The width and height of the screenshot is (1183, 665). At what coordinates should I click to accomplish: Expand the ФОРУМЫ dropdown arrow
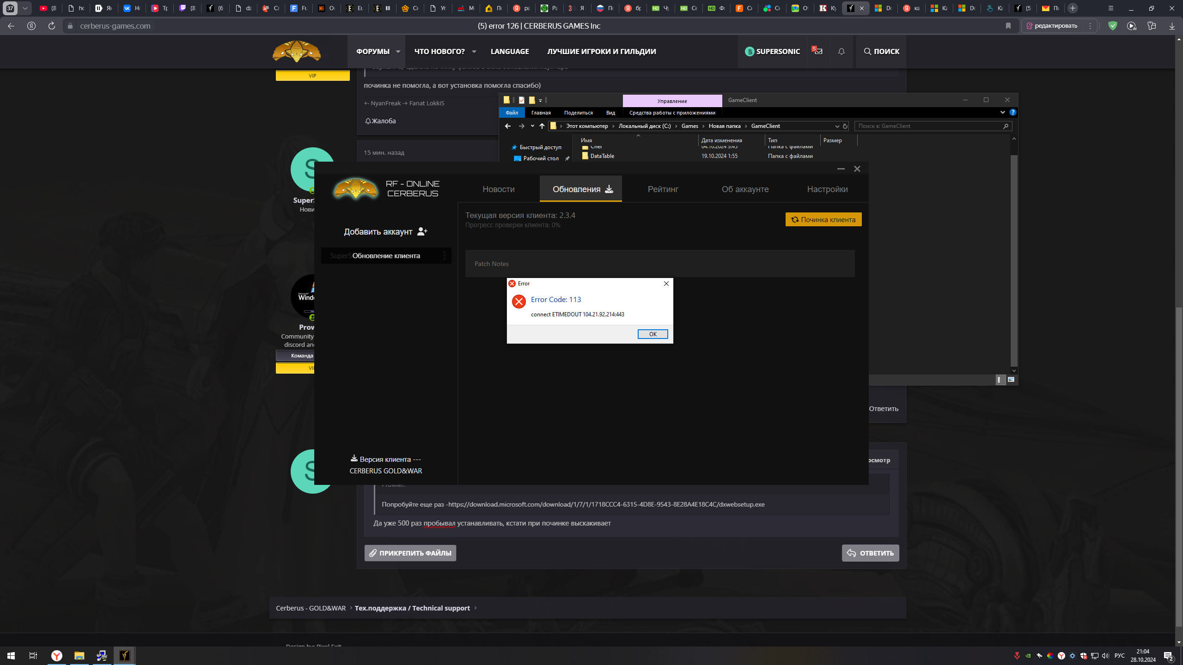[398, 51]
